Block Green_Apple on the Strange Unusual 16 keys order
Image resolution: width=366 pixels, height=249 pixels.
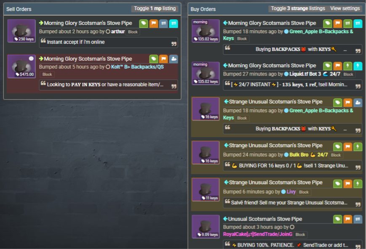pos(242,118)
